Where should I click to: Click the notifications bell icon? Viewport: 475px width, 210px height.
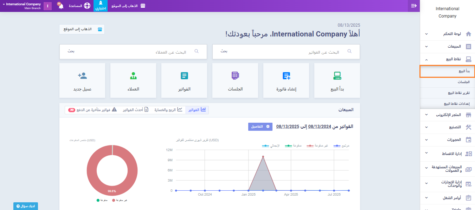point(60,6)
